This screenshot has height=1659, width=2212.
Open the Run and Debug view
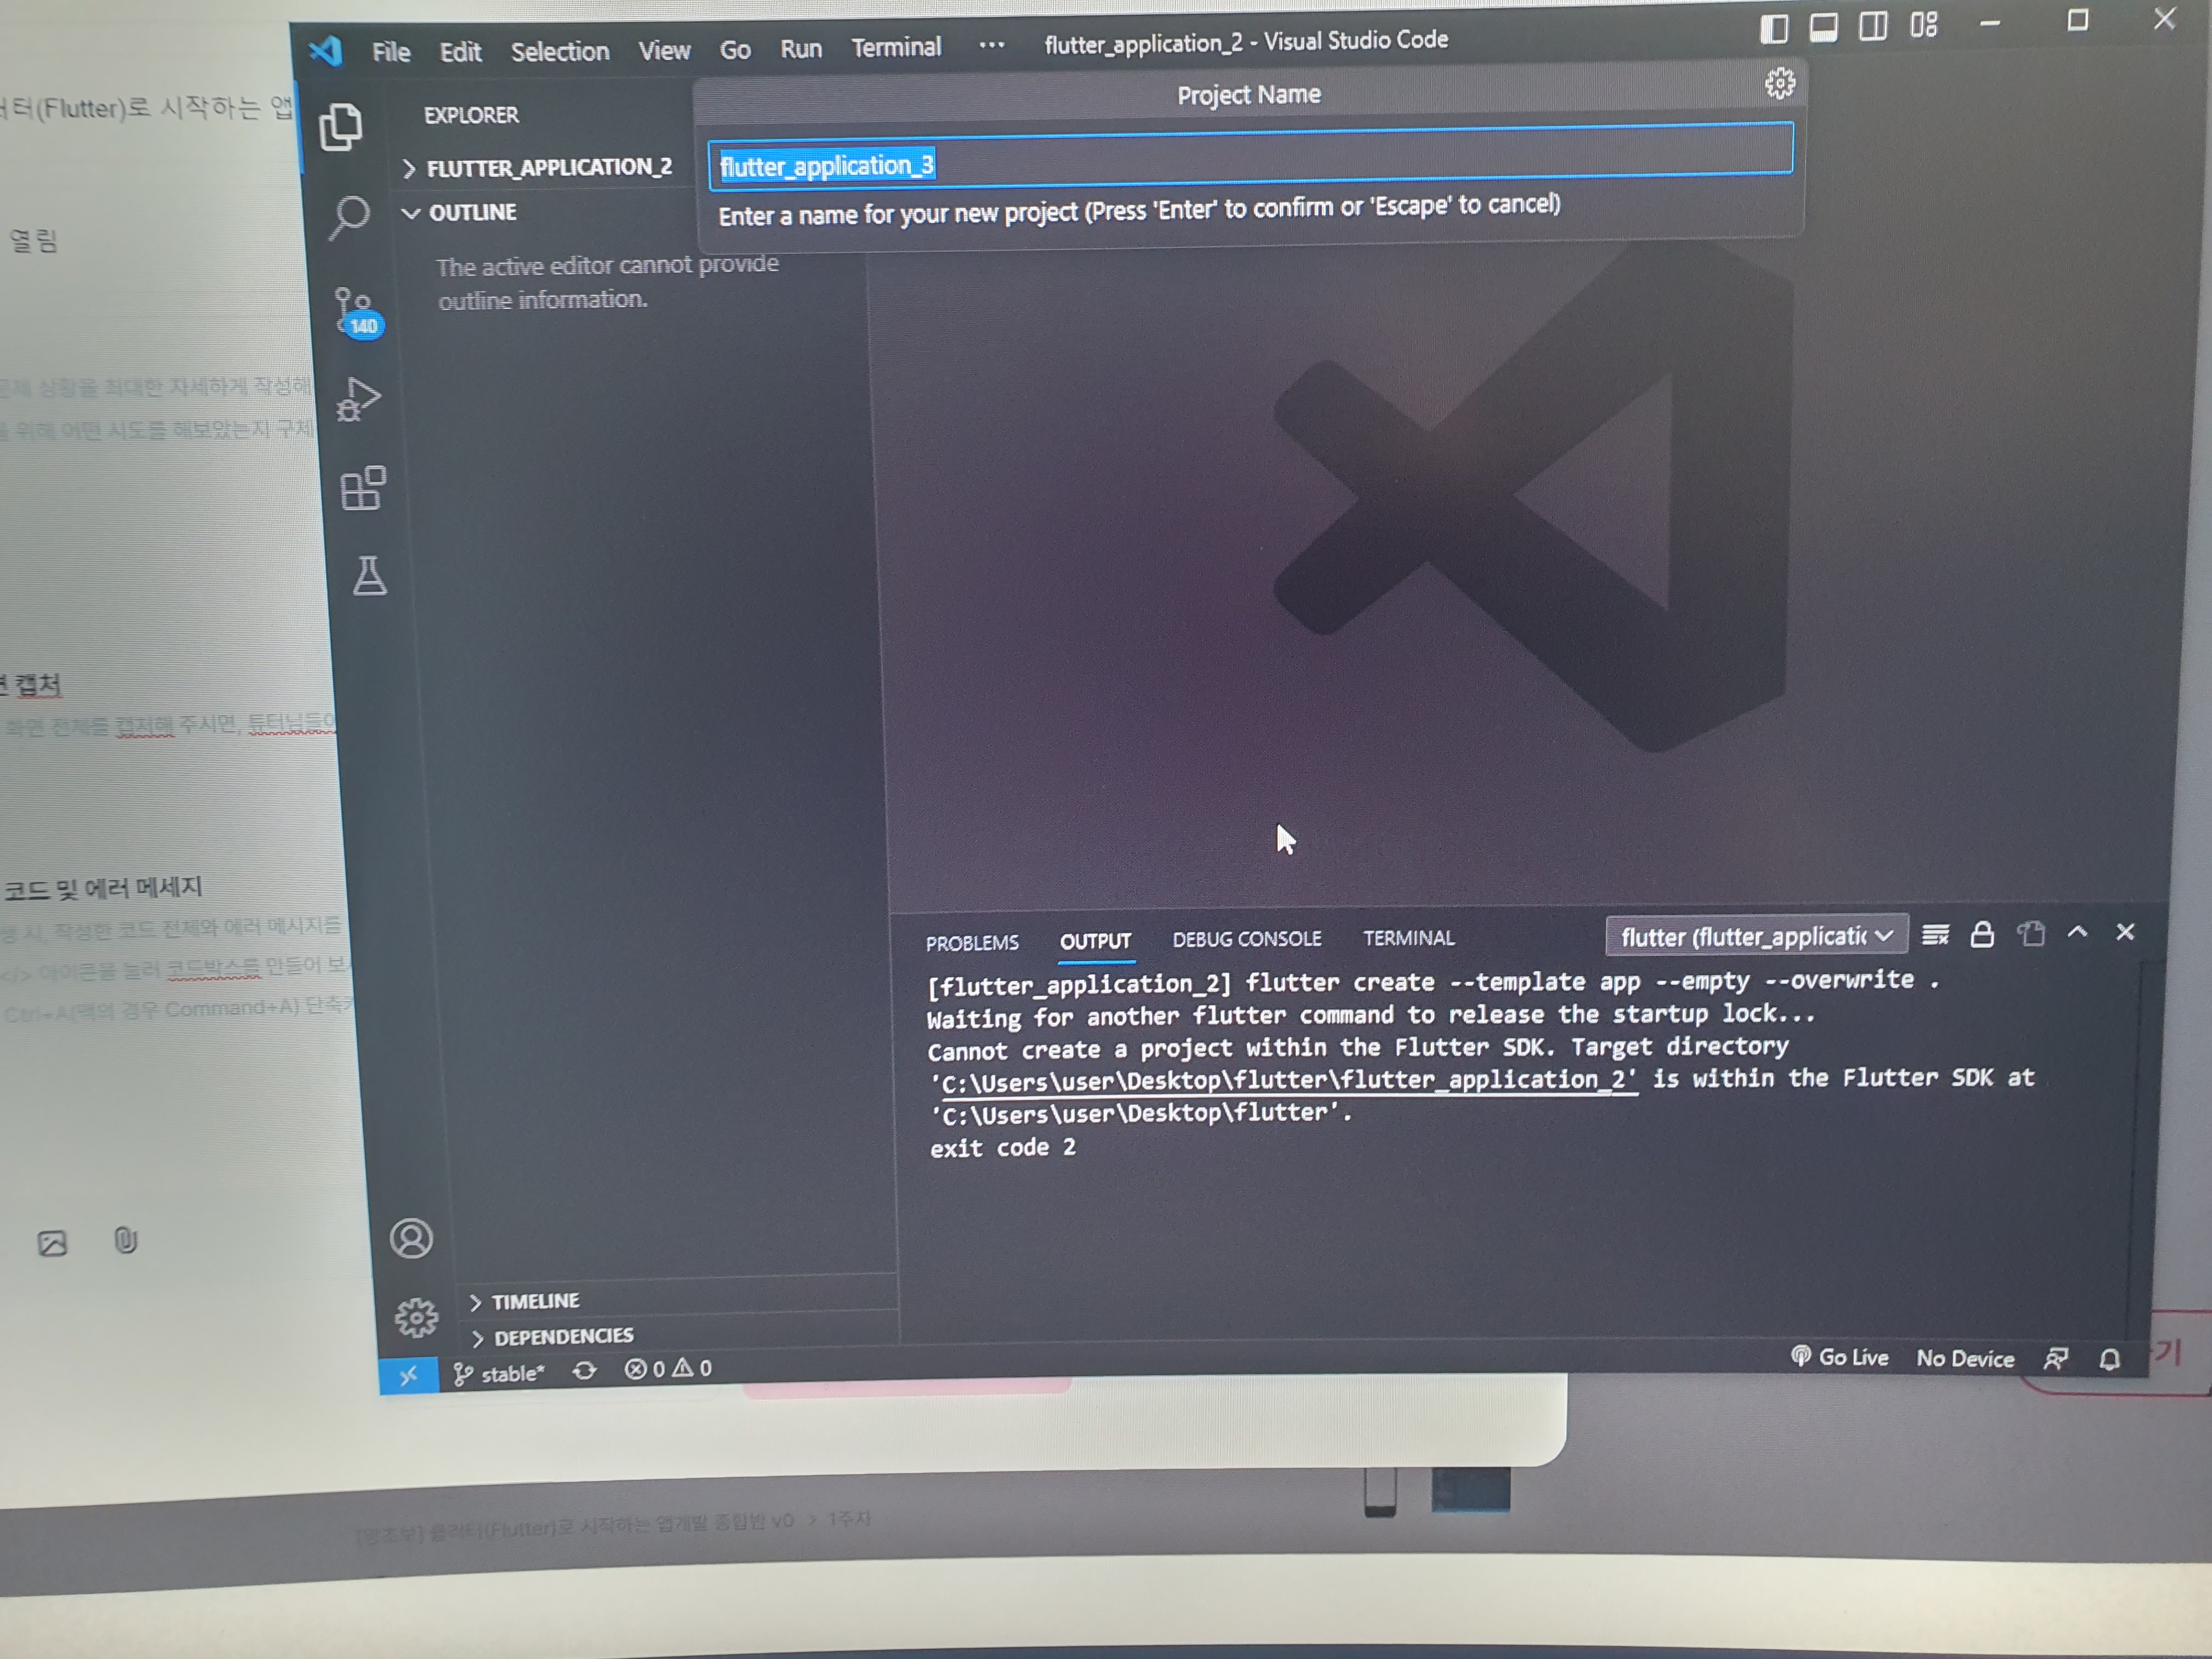point(359,399)
